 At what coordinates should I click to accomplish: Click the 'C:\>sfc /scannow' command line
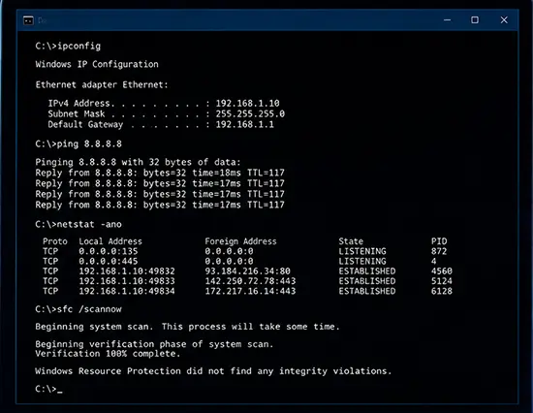78,309
